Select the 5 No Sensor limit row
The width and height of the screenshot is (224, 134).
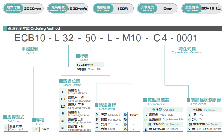coord(204,129)
